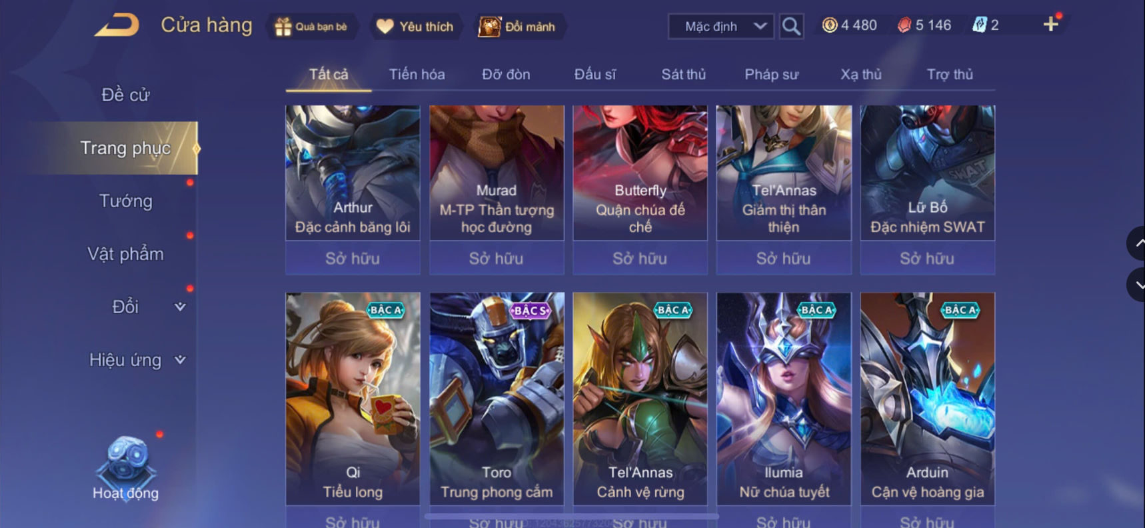Tap the plus icon to add currency
Image resolution: width=1145 pixels, height=528 pixels.
pos(1051,25)
